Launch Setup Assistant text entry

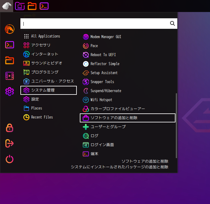[104, 73]
